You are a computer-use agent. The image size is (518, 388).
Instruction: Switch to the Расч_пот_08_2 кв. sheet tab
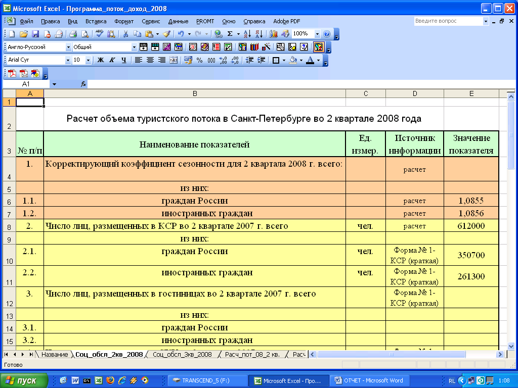click(x=252, y=354)
